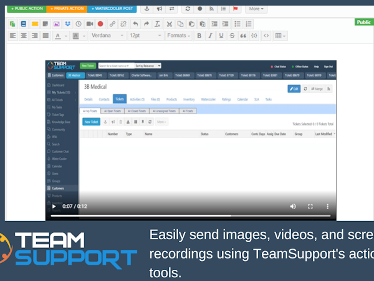Open Sort by Relevance dropdown in video

[x=148, y=66]
